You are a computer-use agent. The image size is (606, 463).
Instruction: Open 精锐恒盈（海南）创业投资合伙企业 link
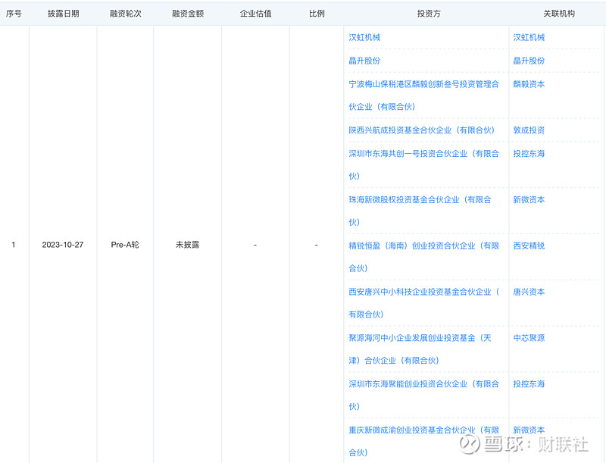point(423,257)
